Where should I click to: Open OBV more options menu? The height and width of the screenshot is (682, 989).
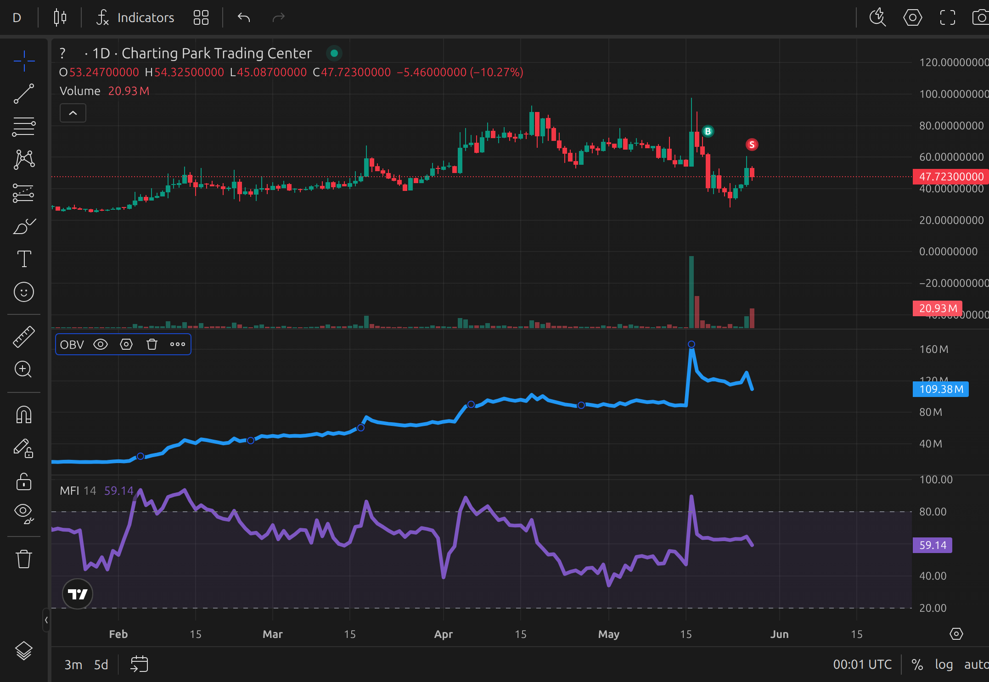point(178,345)
